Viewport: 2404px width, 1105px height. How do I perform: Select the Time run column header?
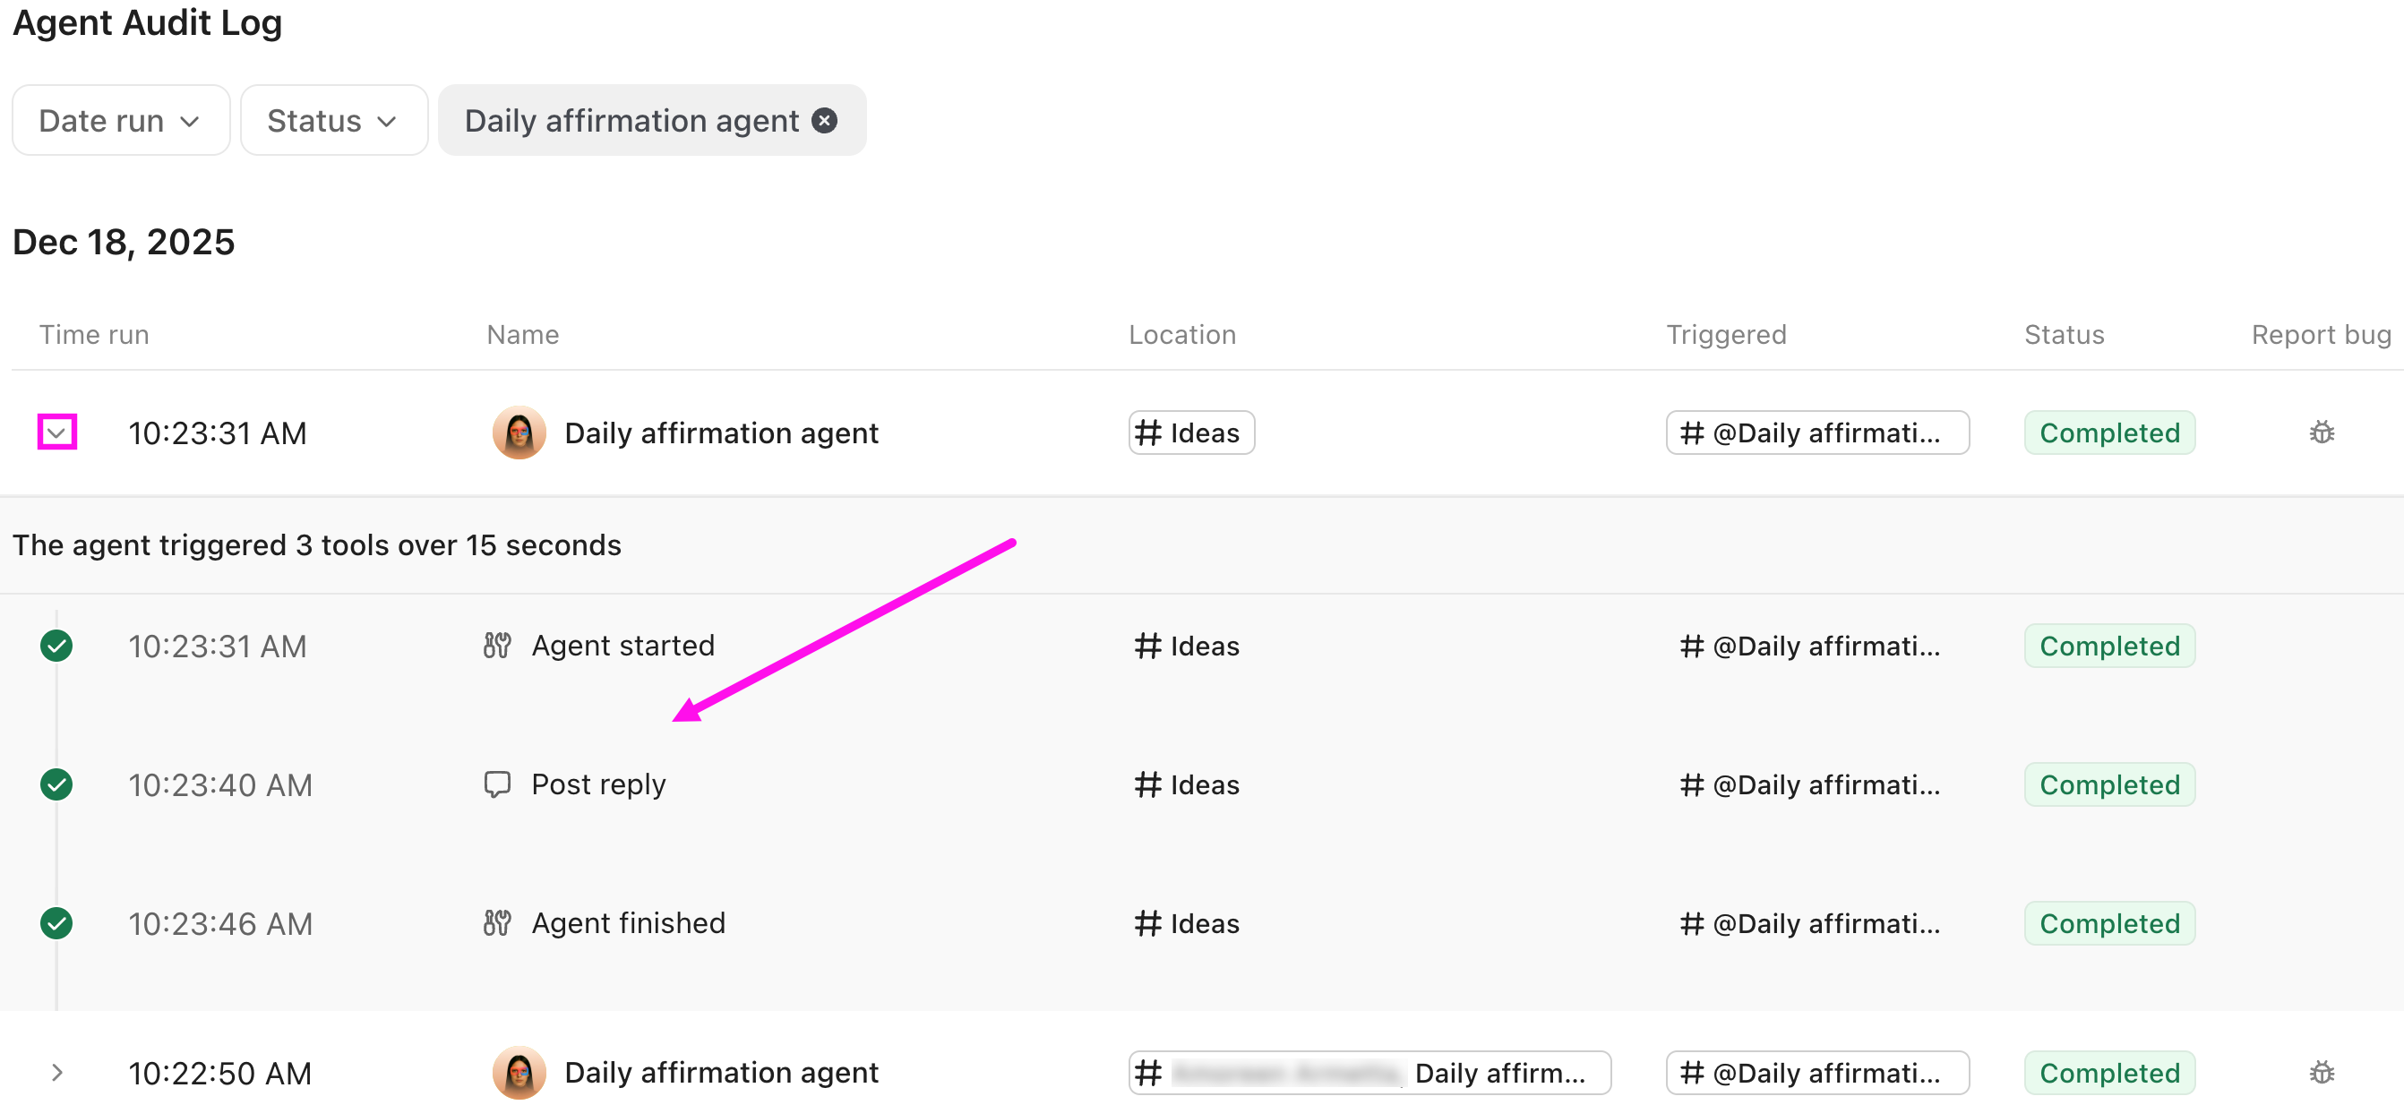coord(93,333)
